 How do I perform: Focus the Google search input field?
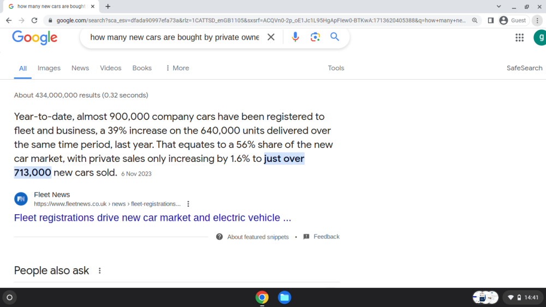point(175,37)
